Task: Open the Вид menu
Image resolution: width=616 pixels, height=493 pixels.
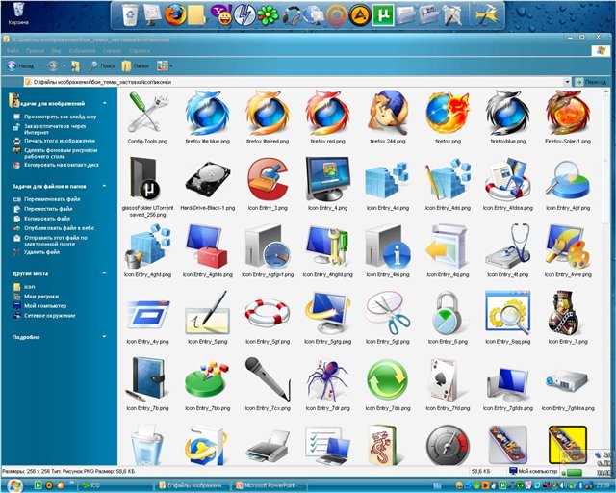Action: [x=56, y=51]
